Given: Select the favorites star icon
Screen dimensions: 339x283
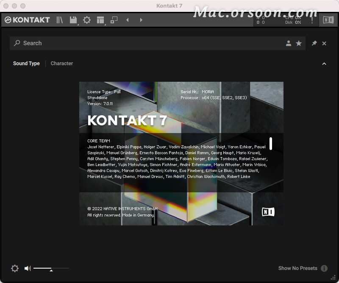Looking at the screenshot, I should pyautogui.click(x=299, y=43).
